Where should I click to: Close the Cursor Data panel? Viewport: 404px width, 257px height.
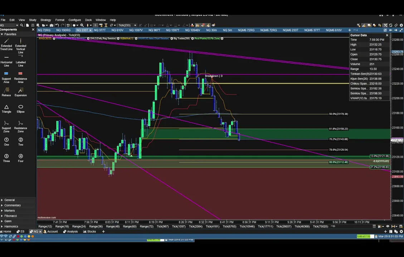[387, 35]
